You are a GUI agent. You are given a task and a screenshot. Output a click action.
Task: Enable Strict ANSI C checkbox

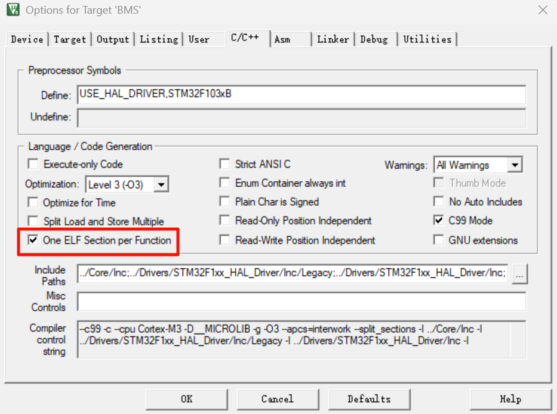pyautogui.click(x=224, y=163)
